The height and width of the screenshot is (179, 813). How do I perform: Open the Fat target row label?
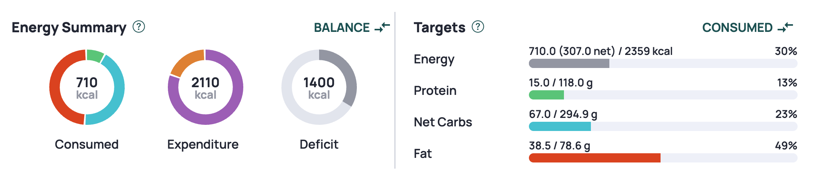423,154
